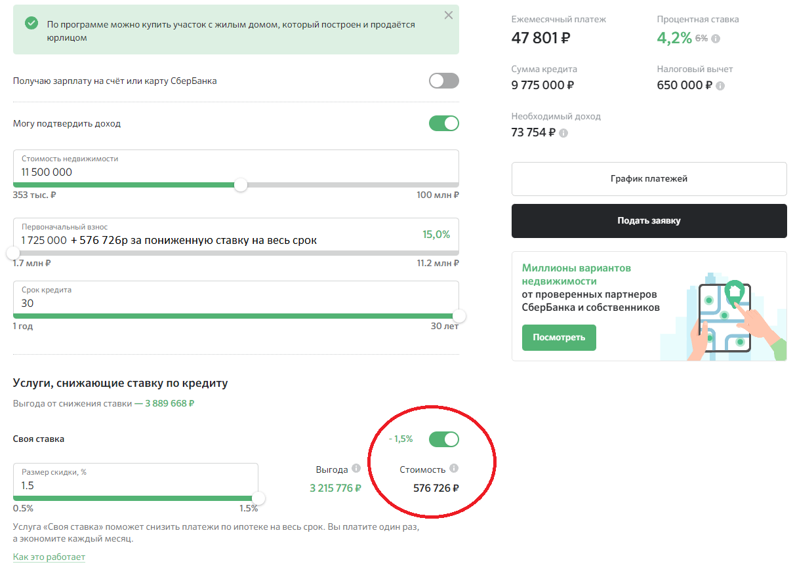Click info icon beside Выгода label
The width and height of the screenshot is (795, 577).
click(356, 468)
